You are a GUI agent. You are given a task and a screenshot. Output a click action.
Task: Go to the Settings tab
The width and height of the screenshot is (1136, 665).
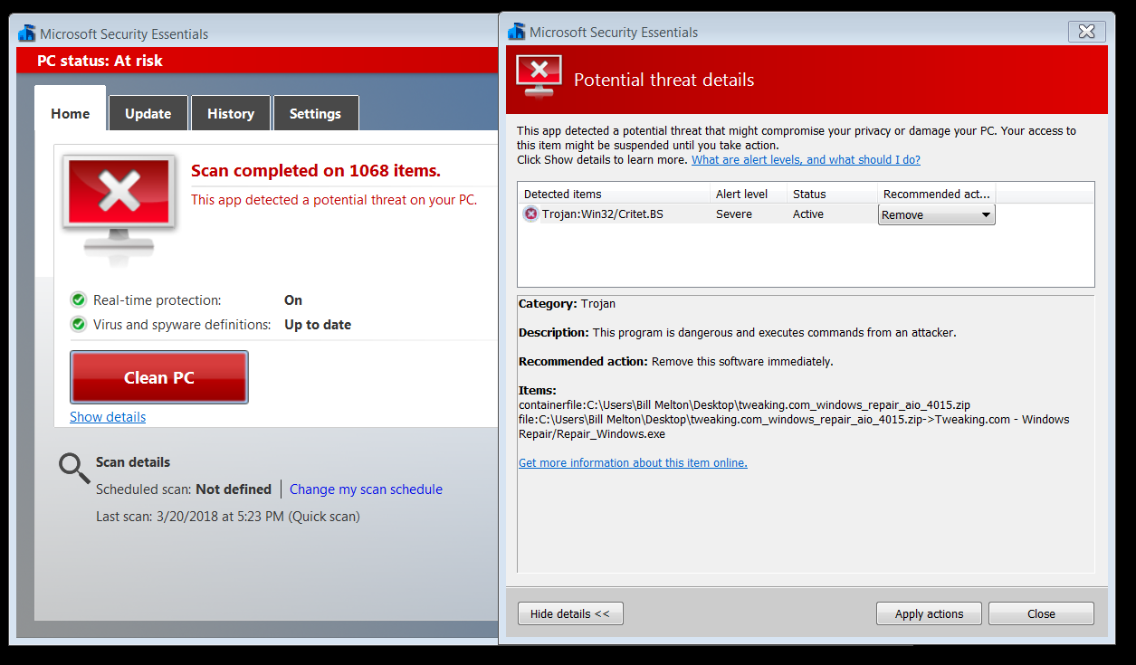pos(315,114)
